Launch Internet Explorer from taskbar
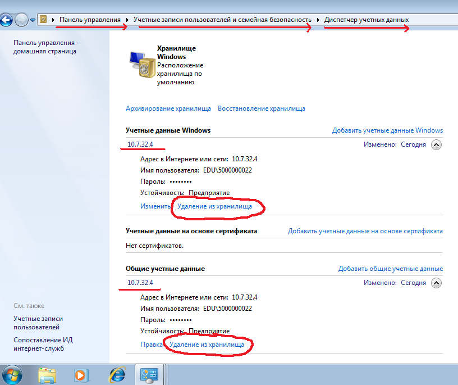Image resolution: width=458 pixels, height=385 pixels. click(117, 375)
